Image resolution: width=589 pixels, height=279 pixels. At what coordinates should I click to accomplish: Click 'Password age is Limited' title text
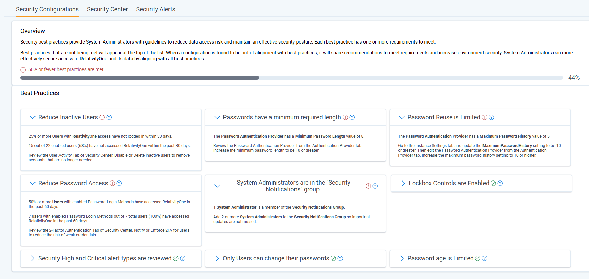[441, 258]
